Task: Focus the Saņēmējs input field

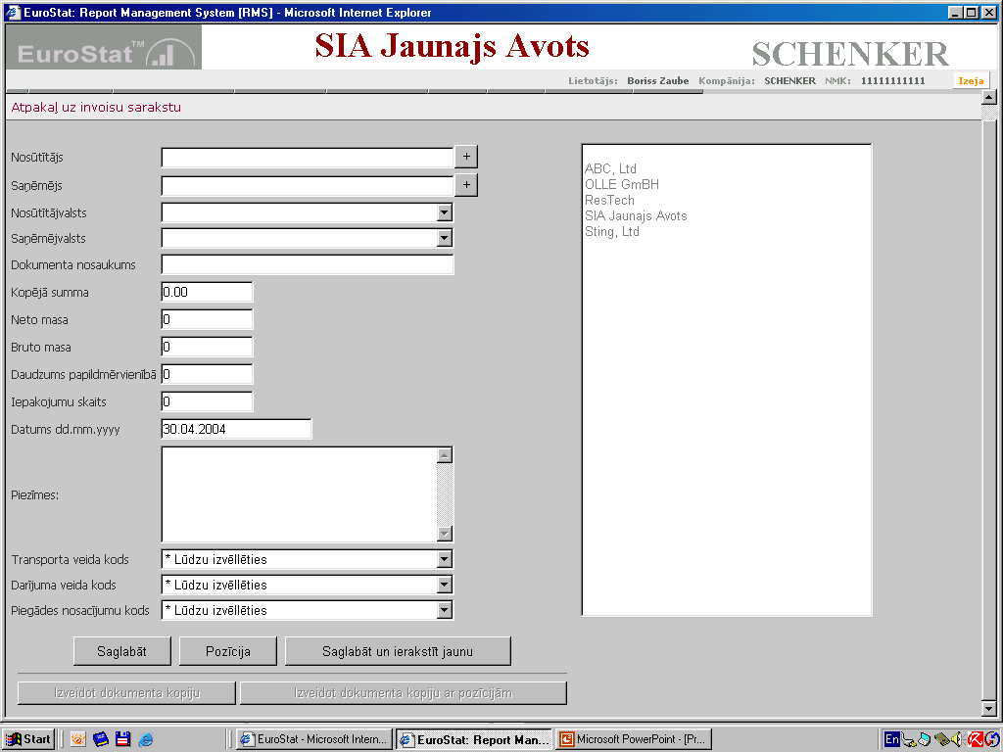Action: tap(307, 185)
